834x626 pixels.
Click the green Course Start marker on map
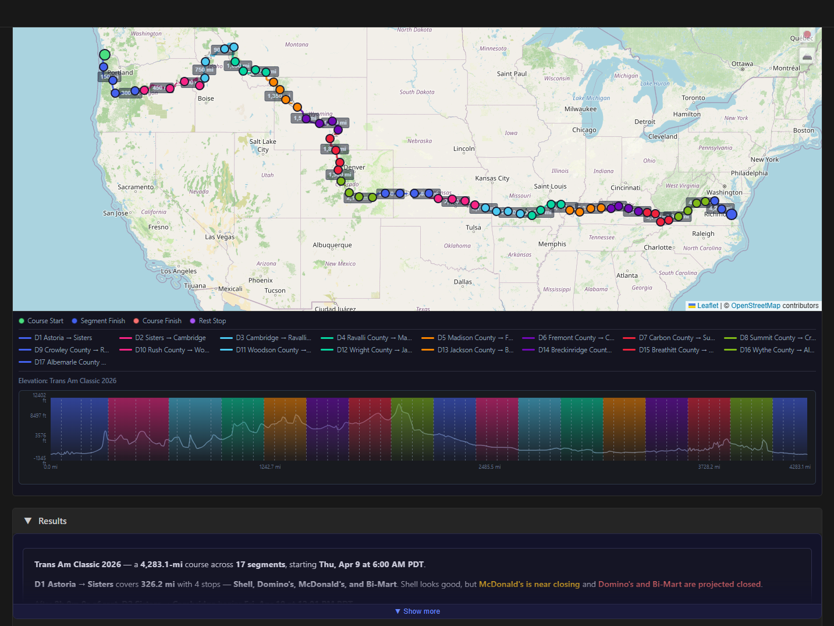[105, 55]
